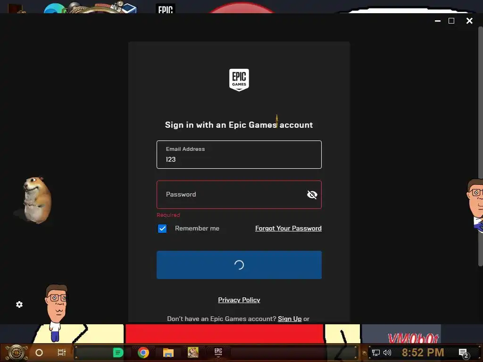Open the volume speaker tray icon
The width and height of the screenshot is (483, 362).
pyautogui.click(x=387, y=353)
